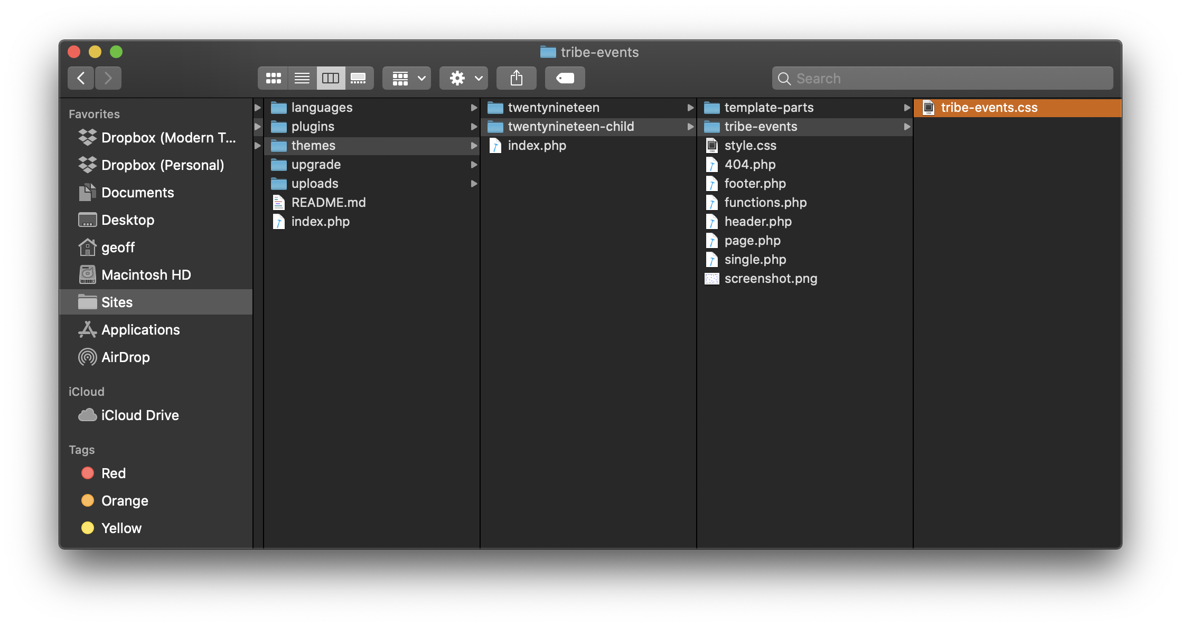Switch to column view

(x=331, y=78)
